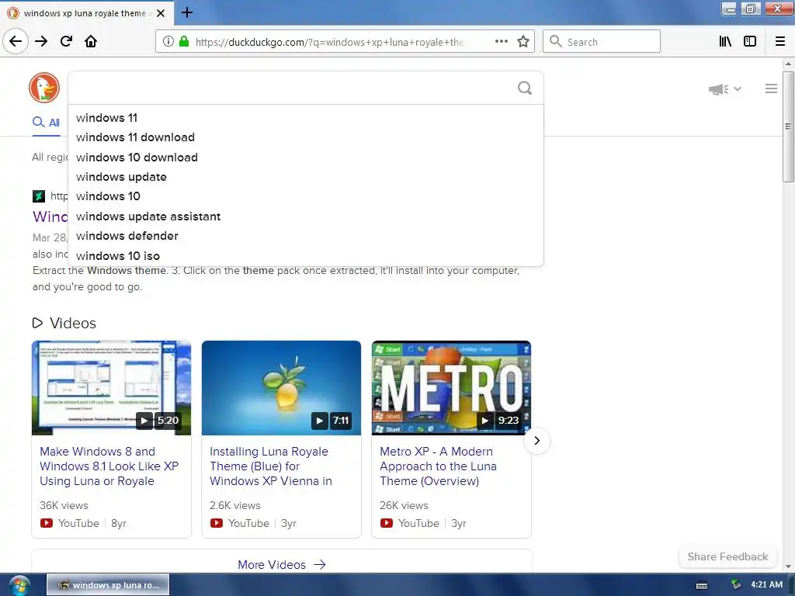Pick the plain "windows 10" suggestion

coord(306,196)
